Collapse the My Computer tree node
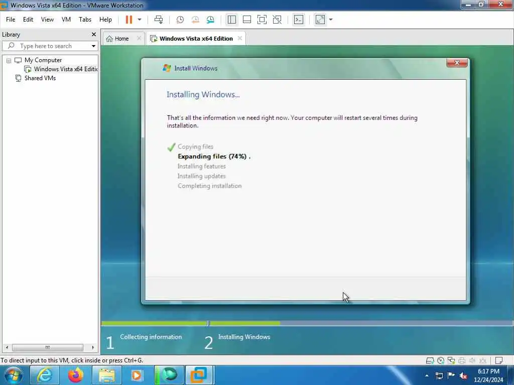The height and width of the screenshot is (385, 514). 9,61
